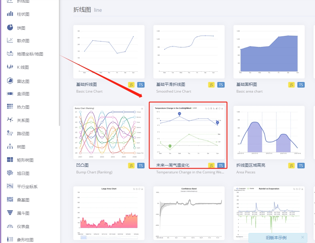Image resolution: width=315 pixels, height=243 pixels.
Task: Click the 基础平滑折线图 title link
Action: click(171, 84)
